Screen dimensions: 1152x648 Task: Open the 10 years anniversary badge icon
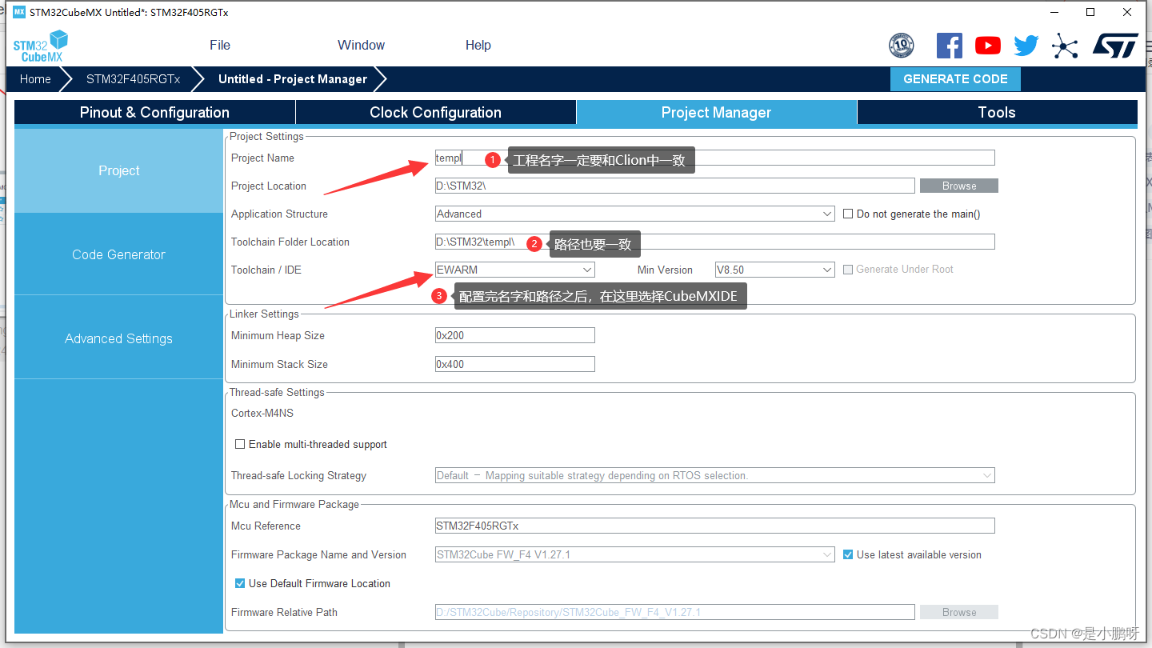point(902,46)
